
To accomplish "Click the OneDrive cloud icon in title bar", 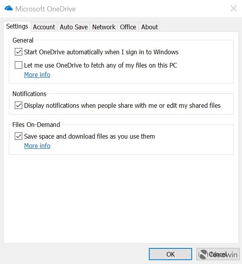I will click(9, 8).
